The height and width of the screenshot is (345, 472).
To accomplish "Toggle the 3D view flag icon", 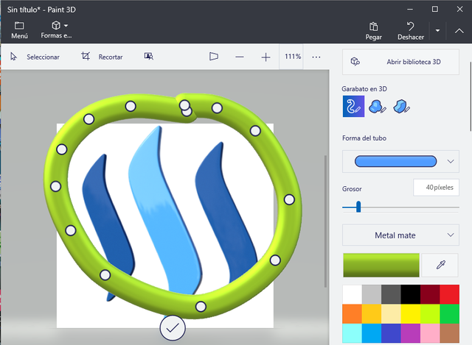I will click(x=214, y=57).
